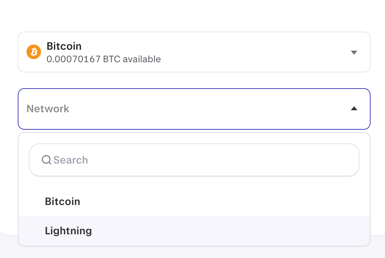Viewport: 385px width, 258px height.
Task: Select the Bitcoin logo beside the asset name
Action: tap(33, 52)
